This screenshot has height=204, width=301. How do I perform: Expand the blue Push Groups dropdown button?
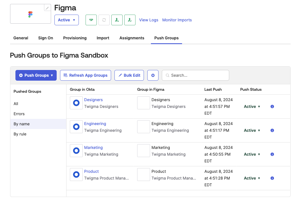(36, 75)
